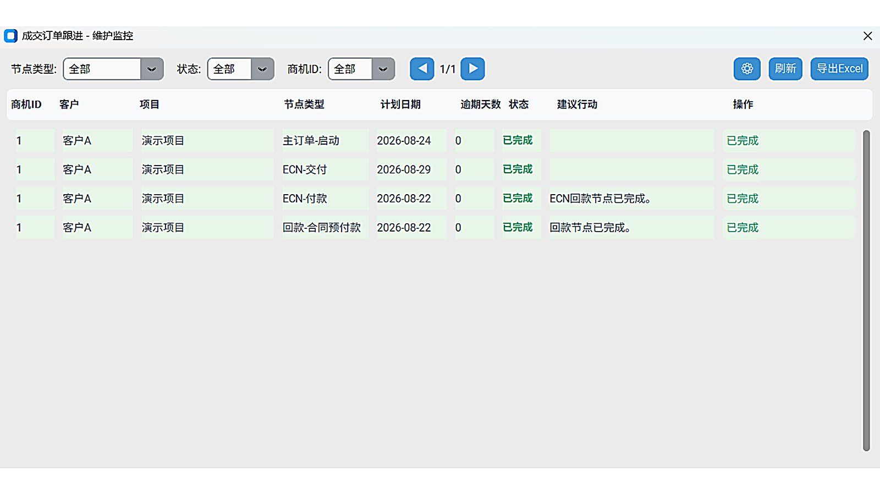Click the 导出Excel button
Viewport: 880px width, 495px height.
839,69
